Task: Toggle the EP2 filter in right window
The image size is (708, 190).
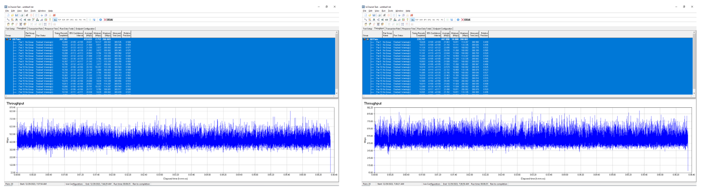Action: (x=429, y=20)
